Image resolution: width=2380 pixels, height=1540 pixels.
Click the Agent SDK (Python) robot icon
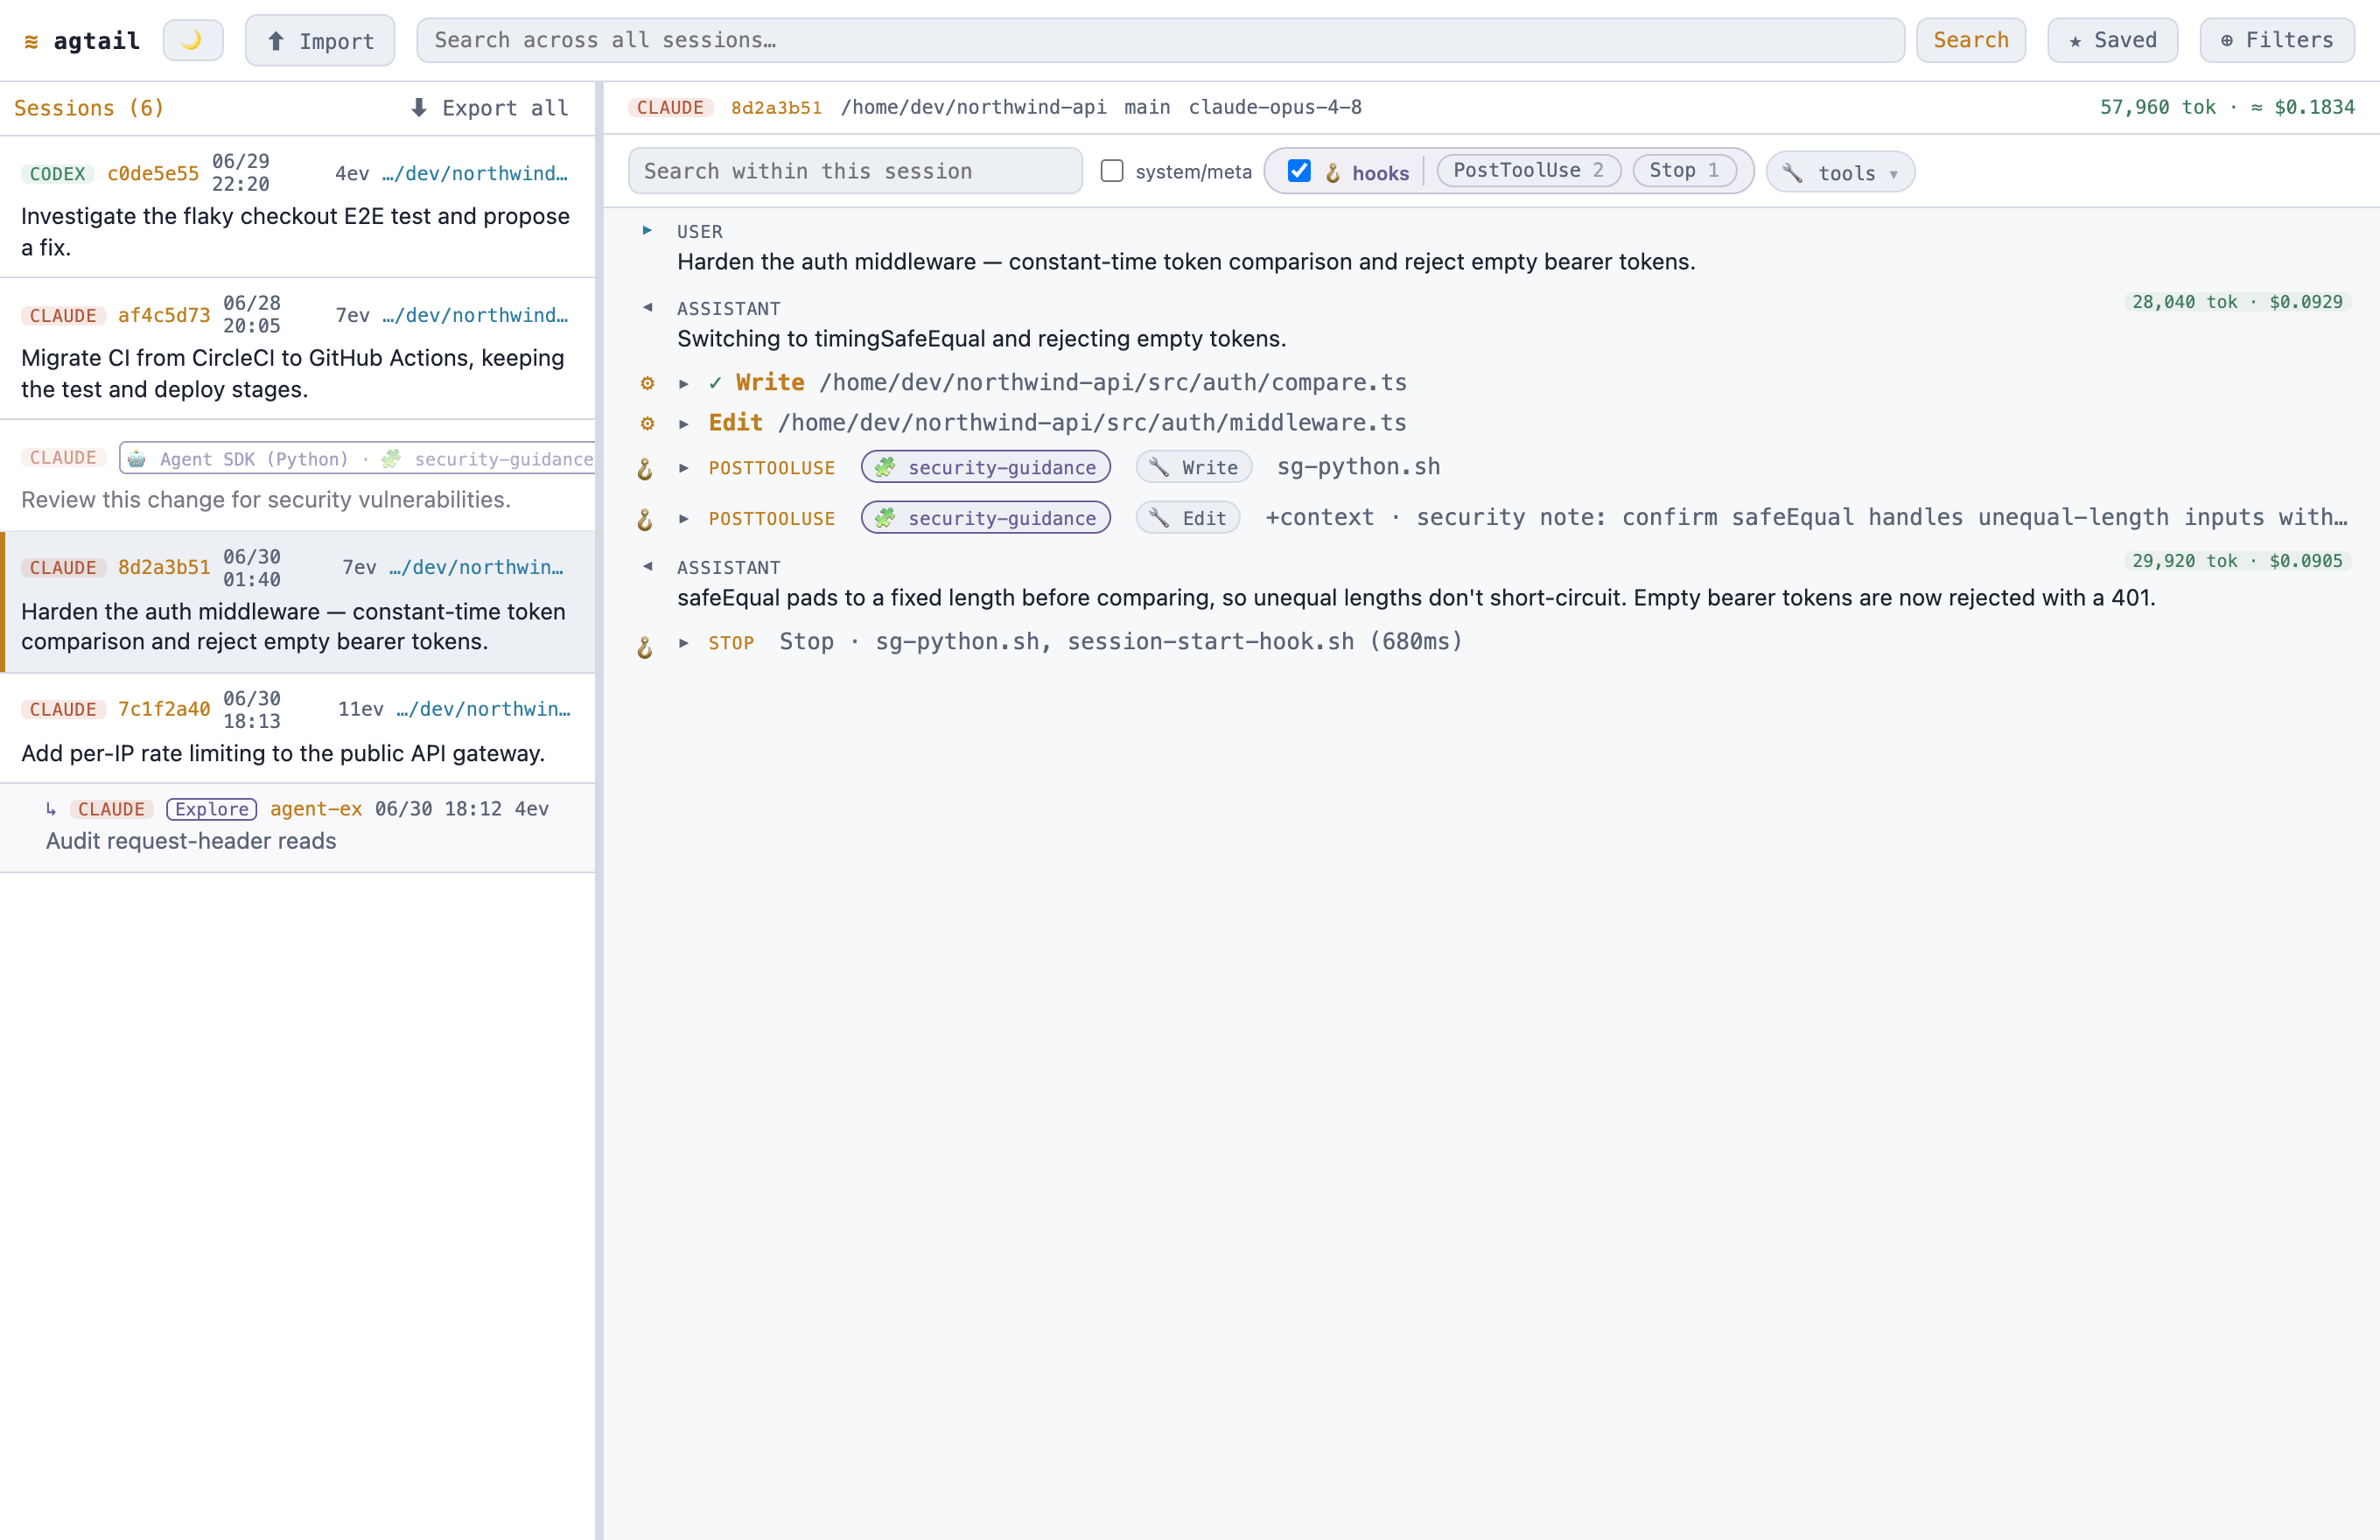coord(137,459)
